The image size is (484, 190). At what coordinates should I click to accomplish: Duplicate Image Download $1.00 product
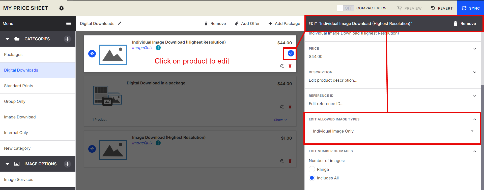pyautogui.click(x=282, y=161)
